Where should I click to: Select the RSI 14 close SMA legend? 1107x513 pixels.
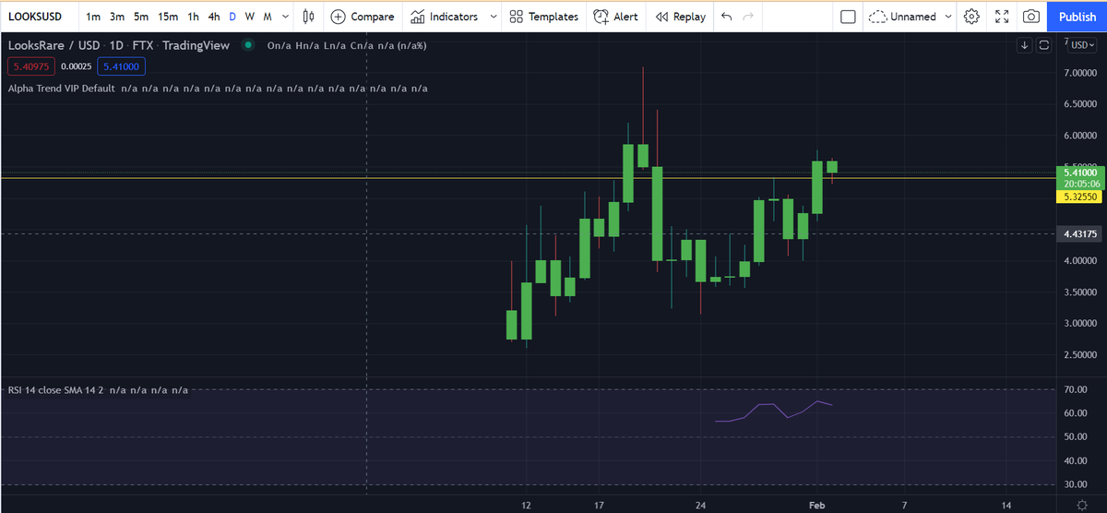tap(56, 390)
